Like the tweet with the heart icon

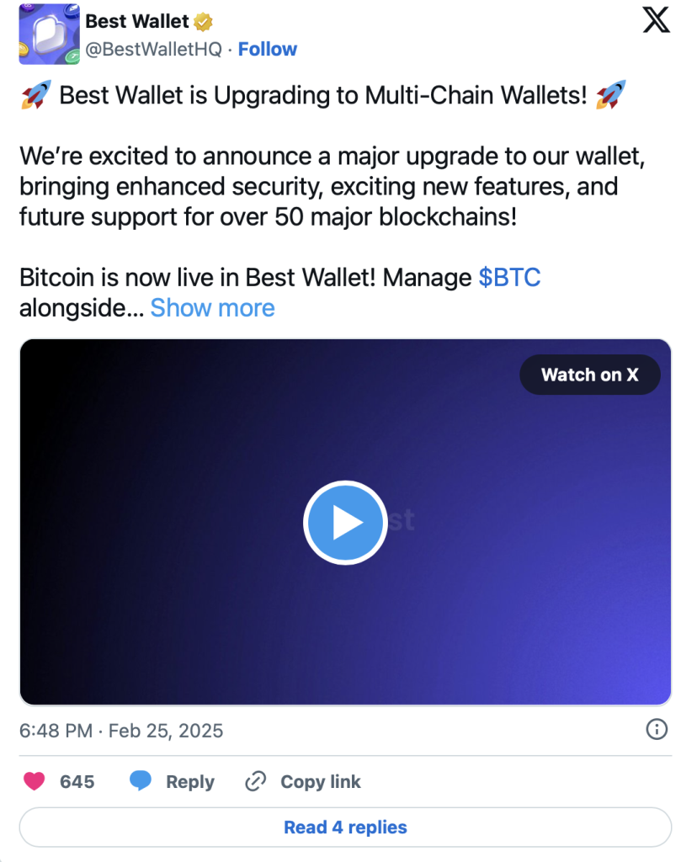35,781
